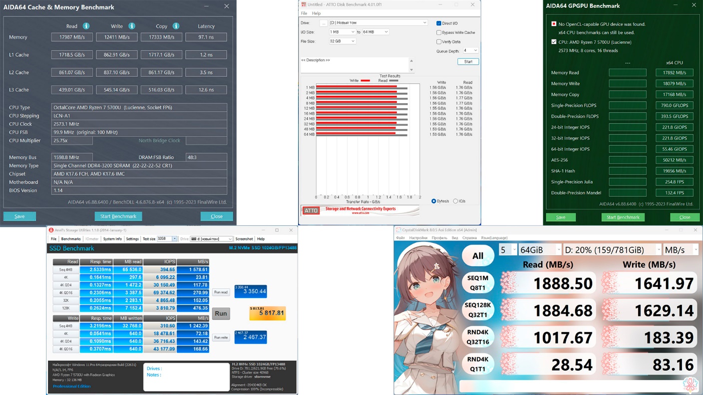Open the File Size dropdown showing 32 GB
Screen dimensions: 703x395
tap(342, 41)
